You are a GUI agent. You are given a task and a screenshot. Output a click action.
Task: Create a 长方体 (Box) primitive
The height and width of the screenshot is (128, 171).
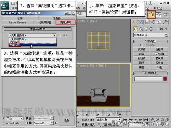(142, 49)
